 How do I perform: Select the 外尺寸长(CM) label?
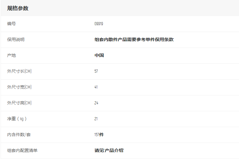19,71
